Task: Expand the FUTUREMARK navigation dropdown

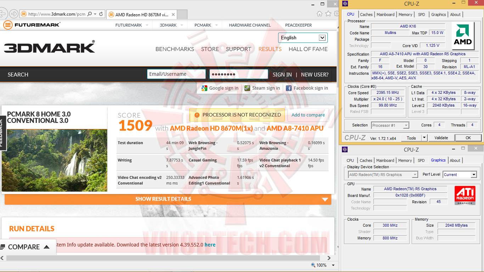Action: (147, 25)
